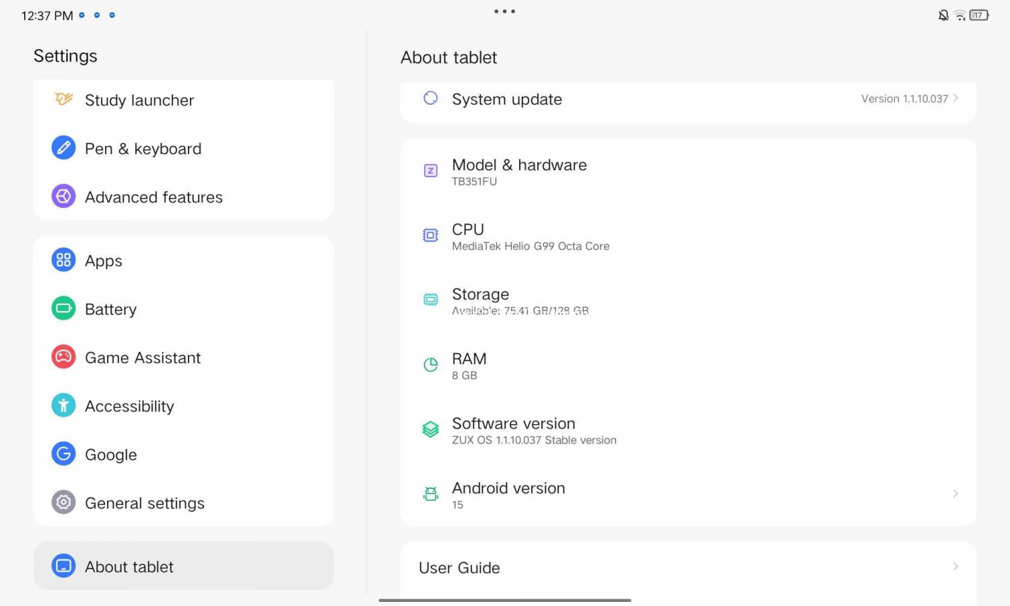Tap the bottom navigation gesture bar
Viewport: 1010px width, 606px height.
pos(505,600)
